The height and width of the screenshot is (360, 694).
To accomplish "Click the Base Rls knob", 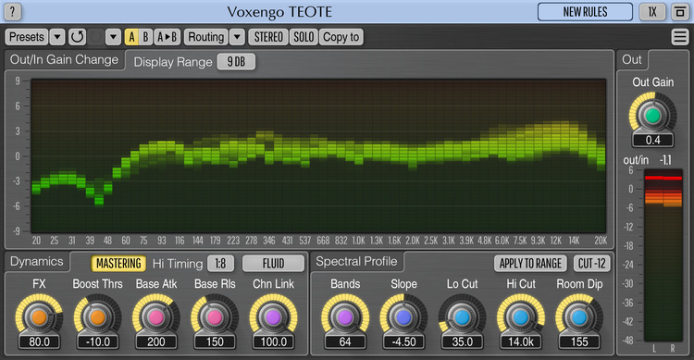I will coord(215,317).
